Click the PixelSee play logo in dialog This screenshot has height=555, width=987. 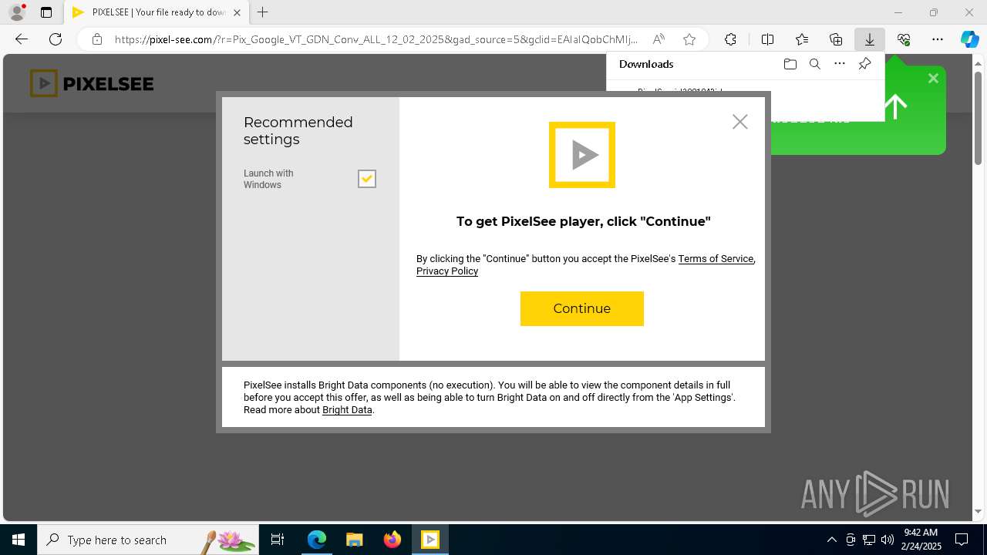(582, 155)
